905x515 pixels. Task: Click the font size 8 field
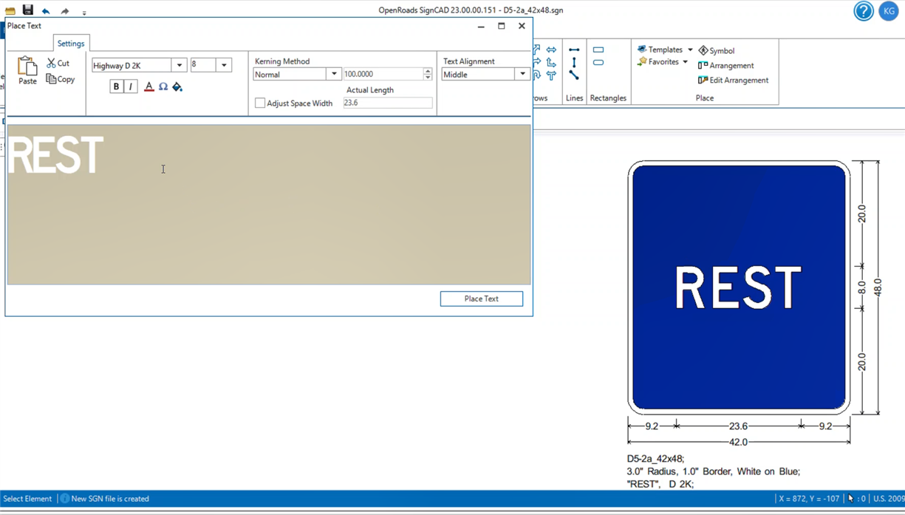tap(203, 65)
